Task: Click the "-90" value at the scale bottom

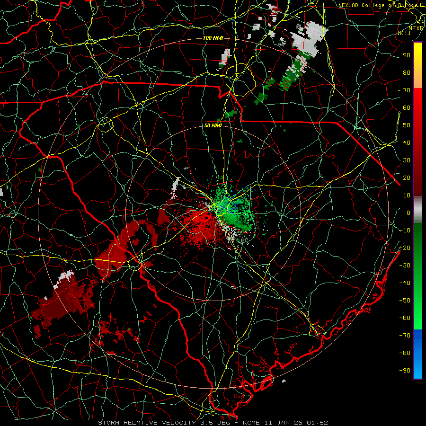Action: pyautogui.click(x=405, y=370)
